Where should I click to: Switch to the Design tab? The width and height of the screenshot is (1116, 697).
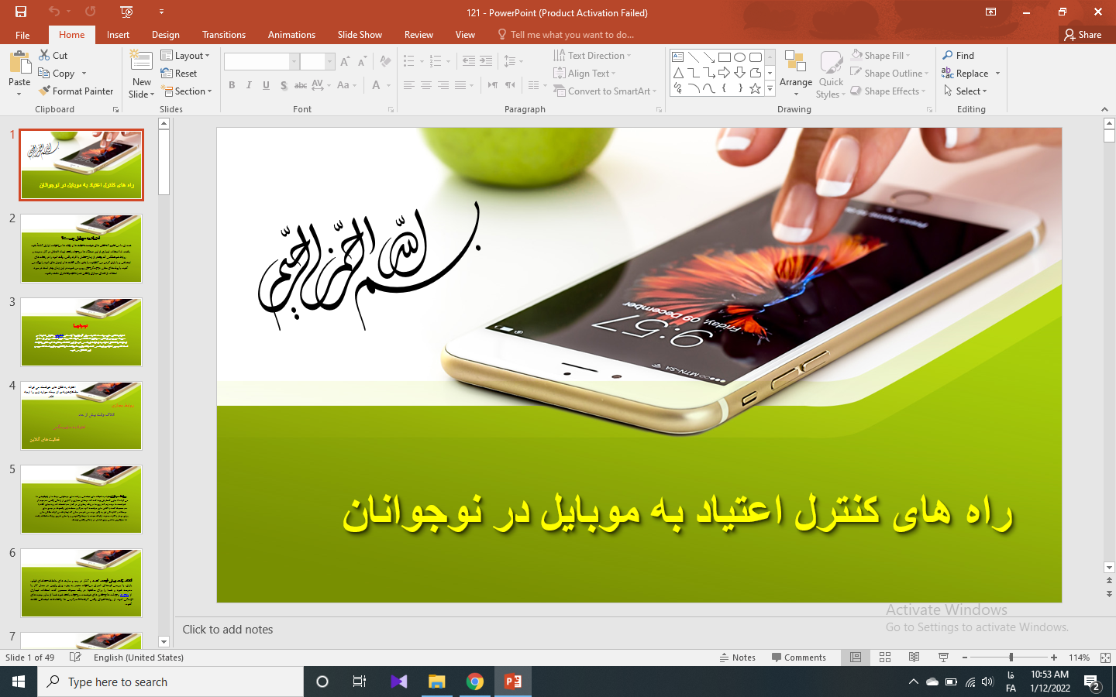(165, 35)
